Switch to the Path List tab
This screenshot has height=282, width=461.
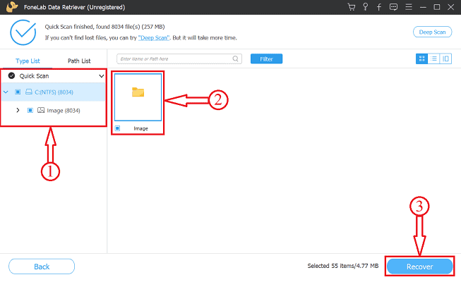point(79,61)
